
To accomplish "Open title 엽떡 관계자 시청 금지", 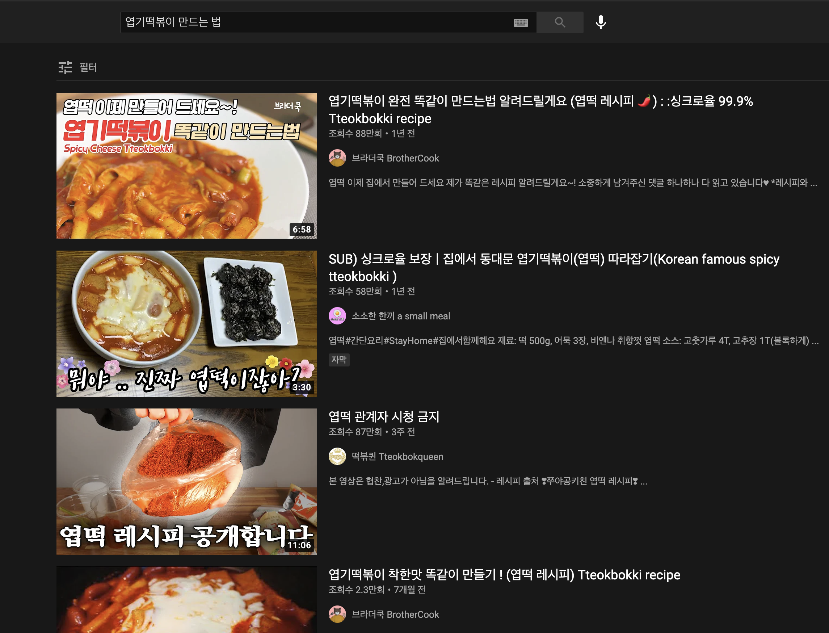I will point(384,416).
